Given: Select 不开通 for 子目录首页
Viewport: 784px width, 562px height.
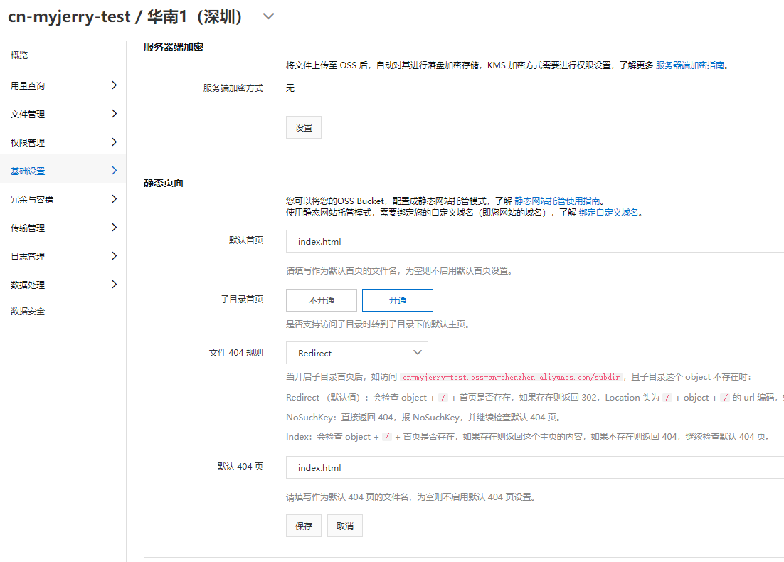Looking at the screenshot, I should 322,300.
